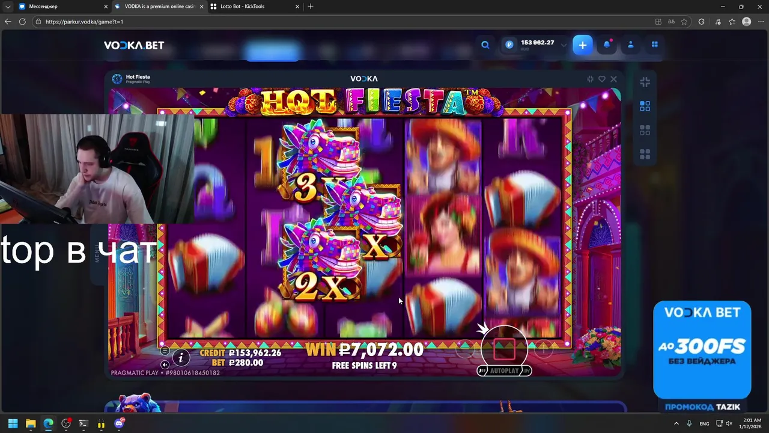Open the user profile icon
The image size is (769, 433).
tap(631, 45)
